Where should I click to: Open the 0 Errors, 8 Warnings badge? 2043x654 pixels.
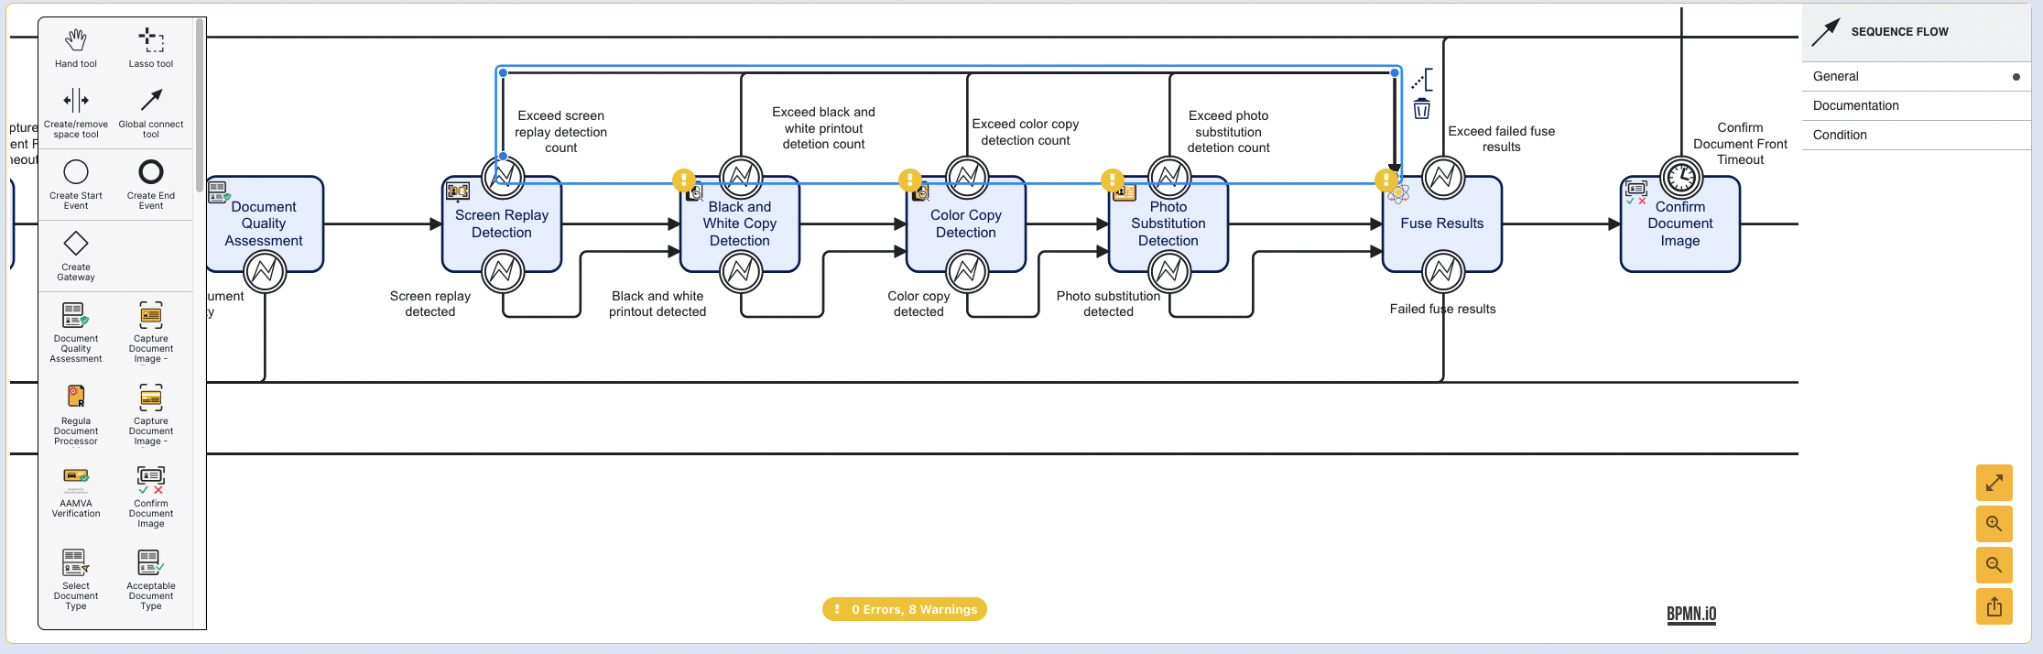pyautogui.click(x=905, y=609)
